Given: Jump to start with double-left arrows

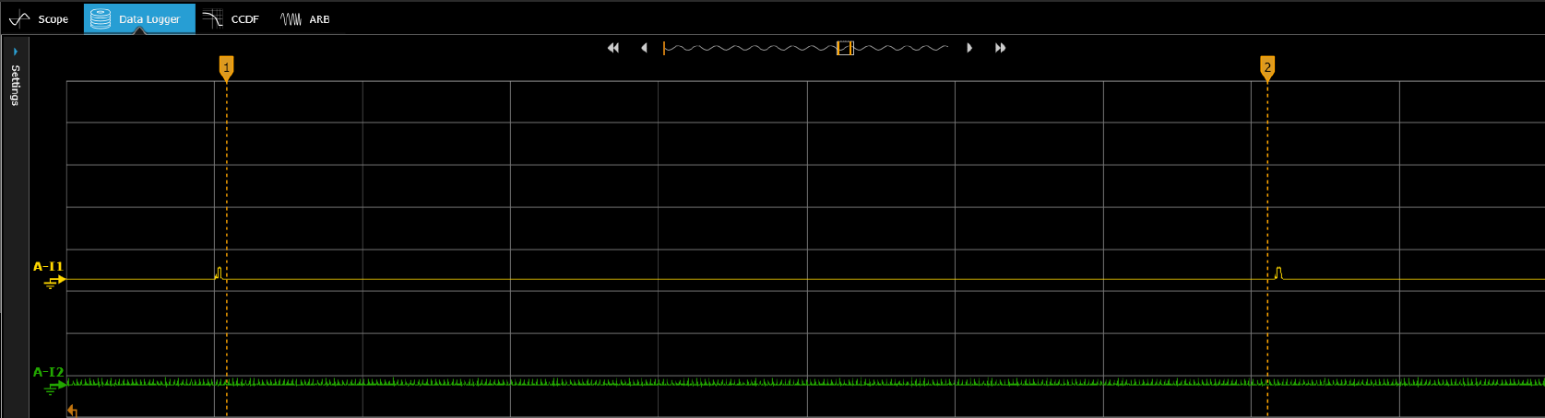Looking at the screenshot, I should pyautogui.click(x=613, y=48).
